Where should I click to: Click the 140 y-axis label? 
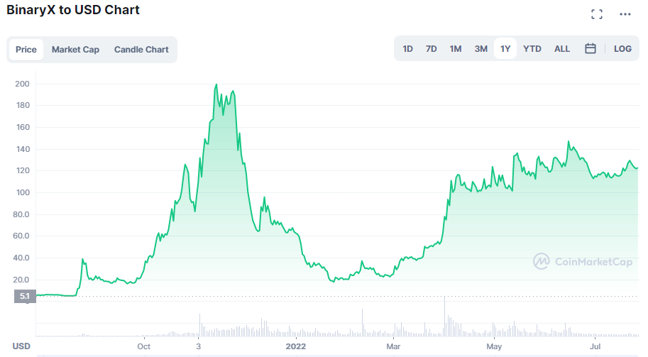tap(23, 149)
